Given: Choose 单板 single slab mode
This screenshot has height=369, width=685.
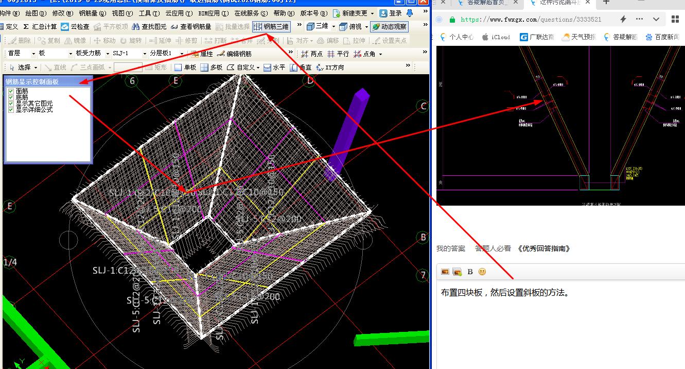Looking at the screenshot, I should click(186, 67).
